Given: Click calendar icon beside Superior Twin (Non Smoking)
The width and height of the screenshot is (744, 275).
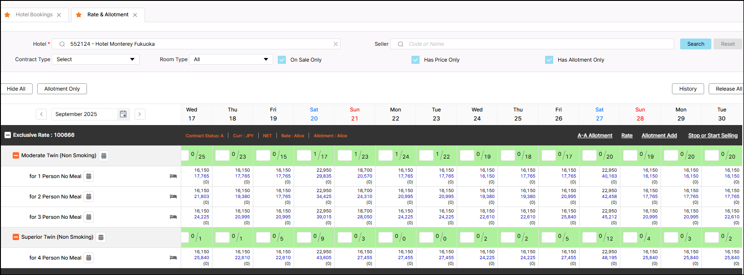Looking at the screenshot, I should (101, 237).
